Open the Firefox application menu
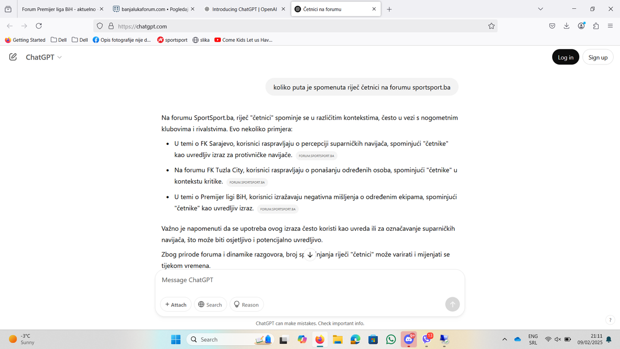 point(610,26)
